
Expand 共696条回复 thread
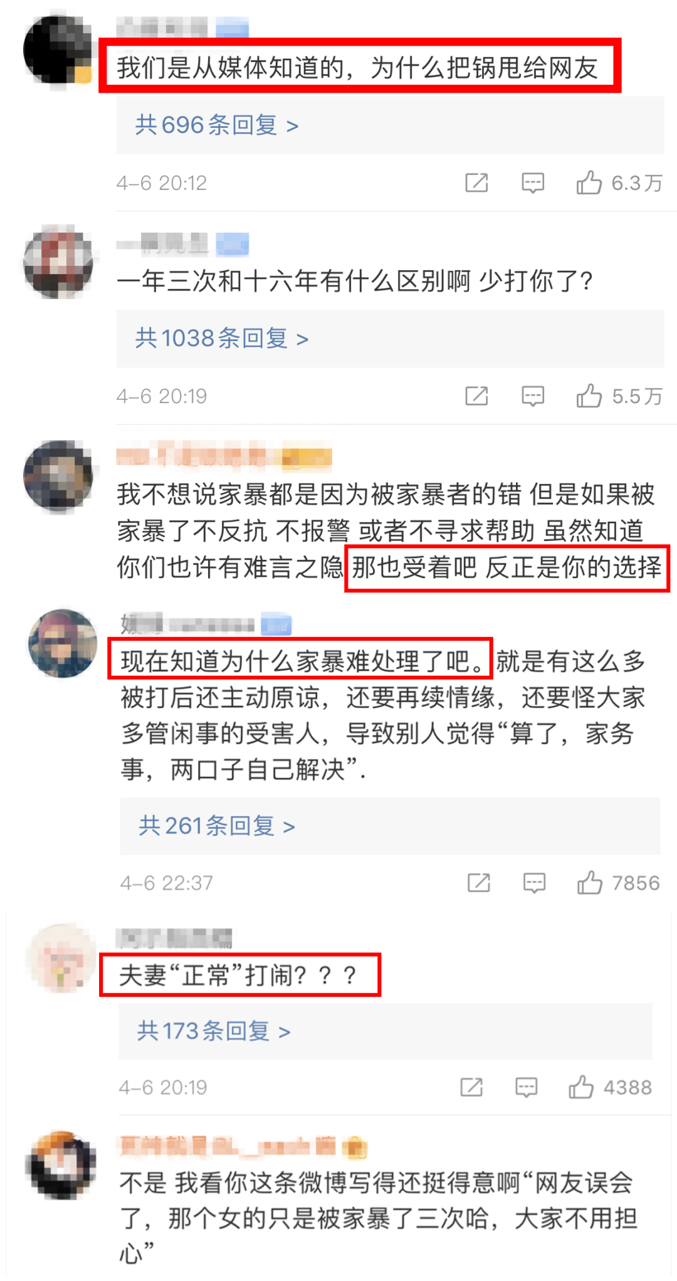point(217,125)
